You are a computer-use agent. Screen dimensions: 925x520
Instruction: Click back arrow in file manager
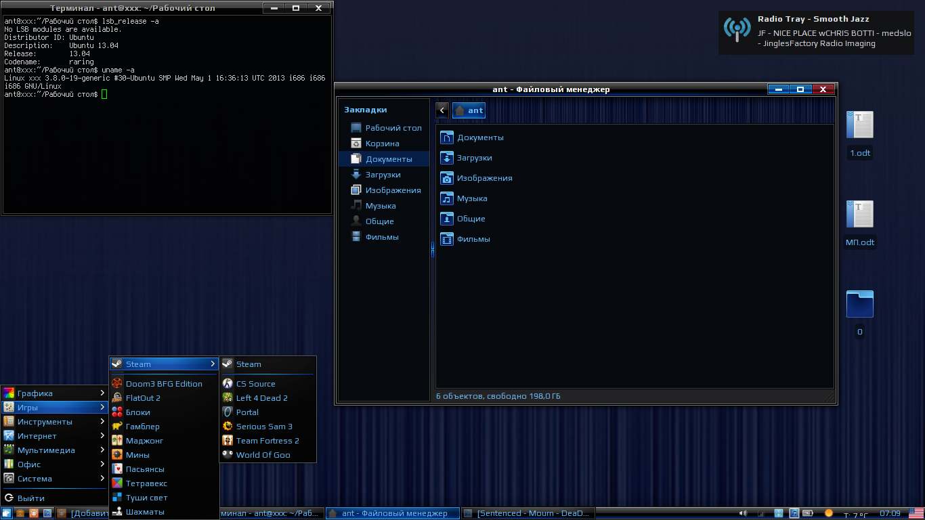pyautogui.click(x=443, y=110)
